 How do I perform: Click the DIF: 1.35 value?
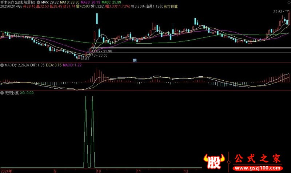(37, 65)
